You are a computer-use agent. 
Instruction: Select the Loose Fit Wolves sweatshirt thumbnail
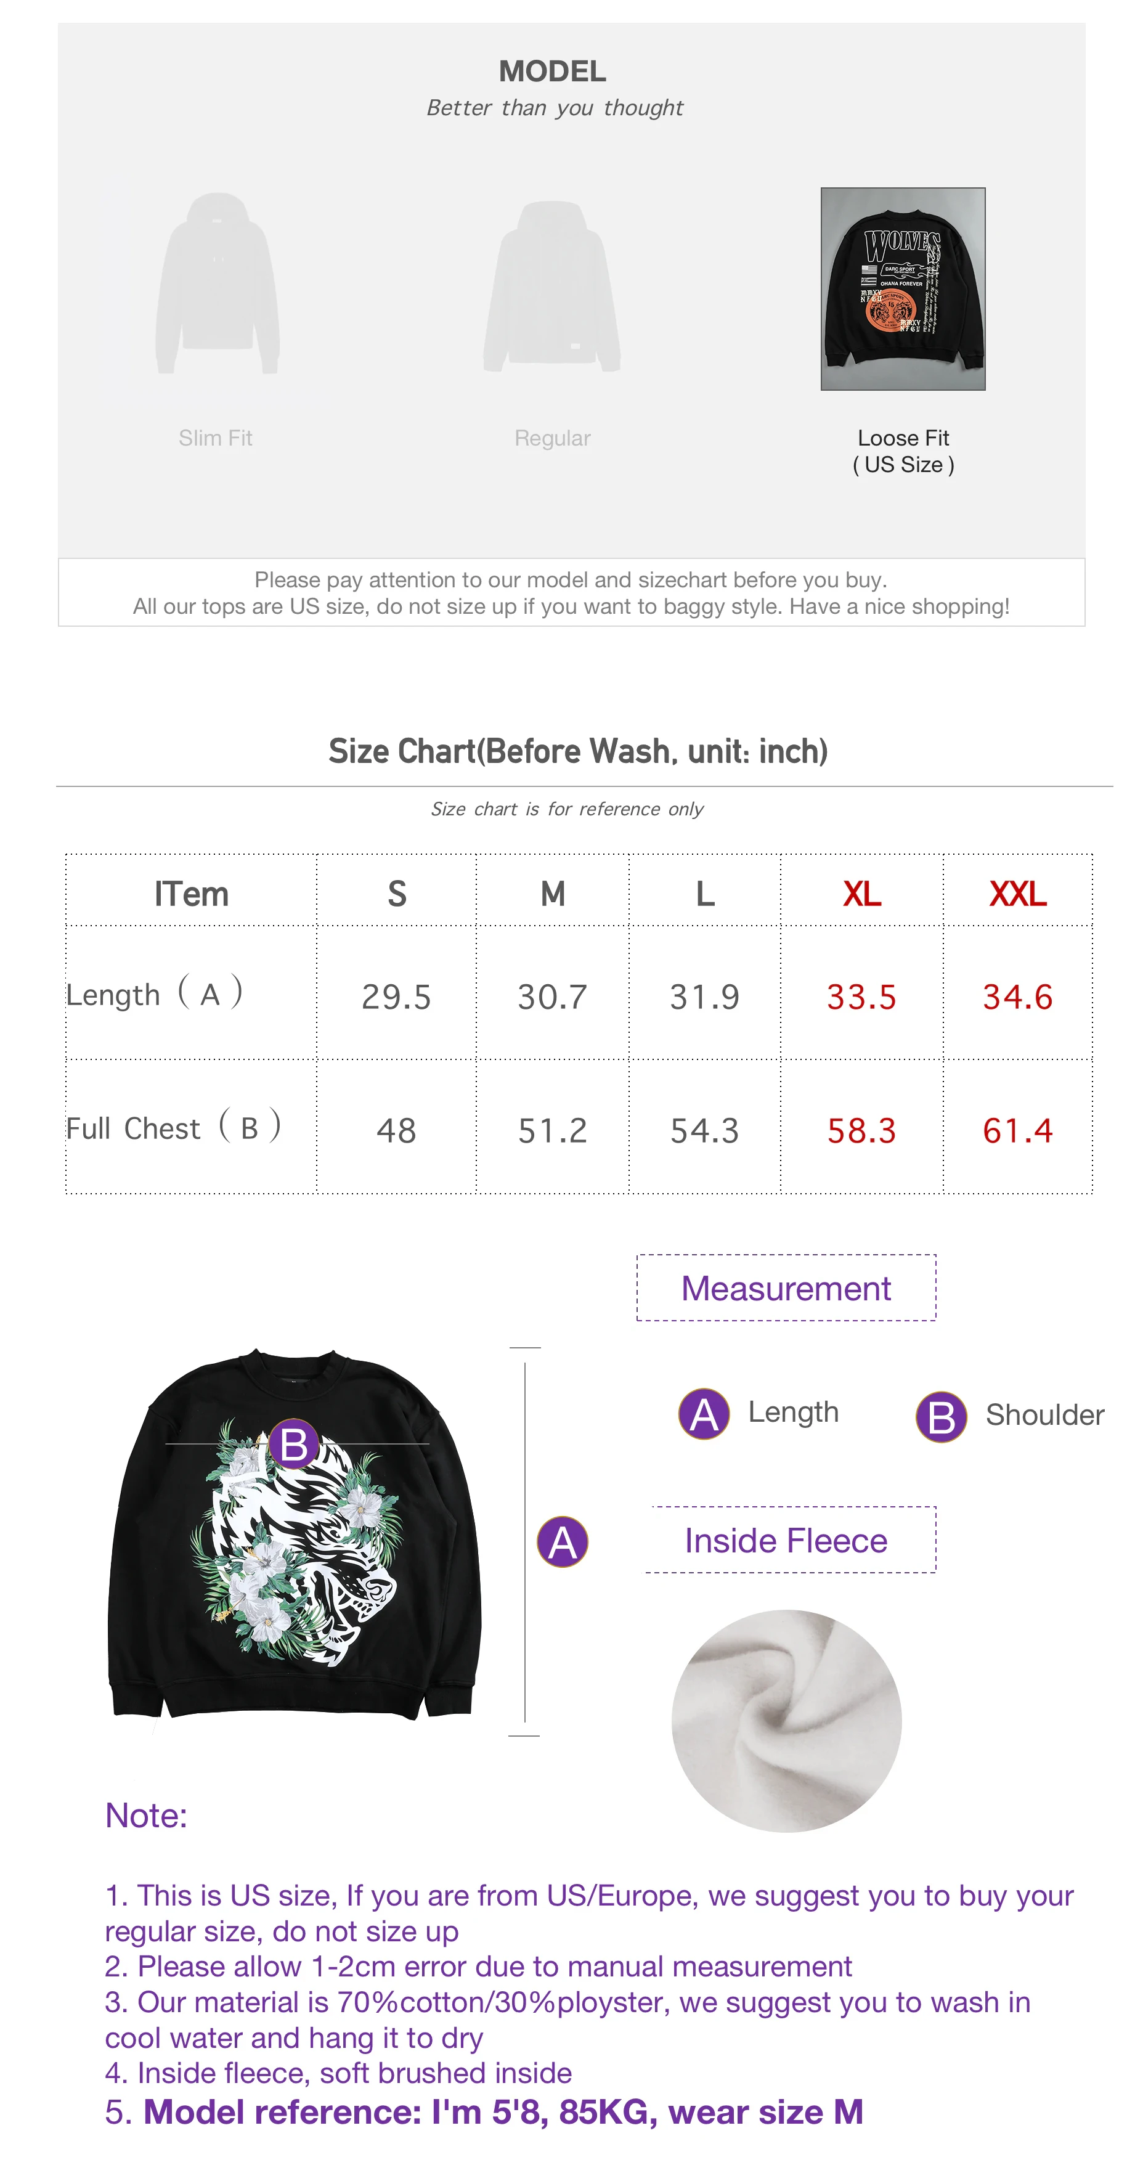tap(902, 288)
